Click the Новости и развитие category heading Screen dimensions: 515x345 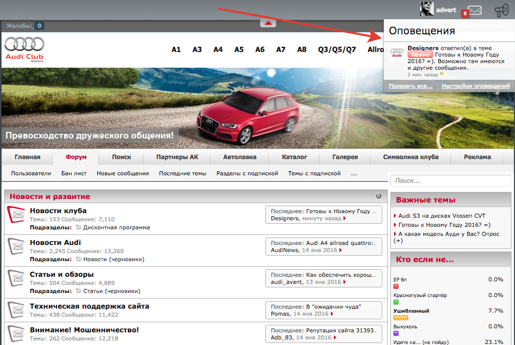(50, 196)
